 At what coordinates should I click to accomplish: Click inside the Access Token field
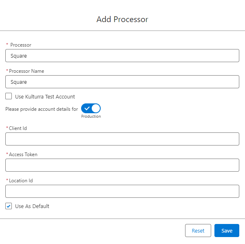coord(122,165)
